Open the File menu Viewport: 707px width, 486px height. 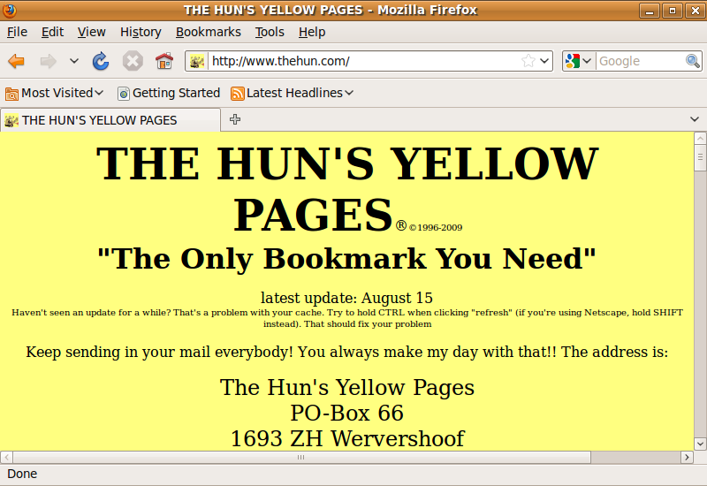[x=17, y=32]
